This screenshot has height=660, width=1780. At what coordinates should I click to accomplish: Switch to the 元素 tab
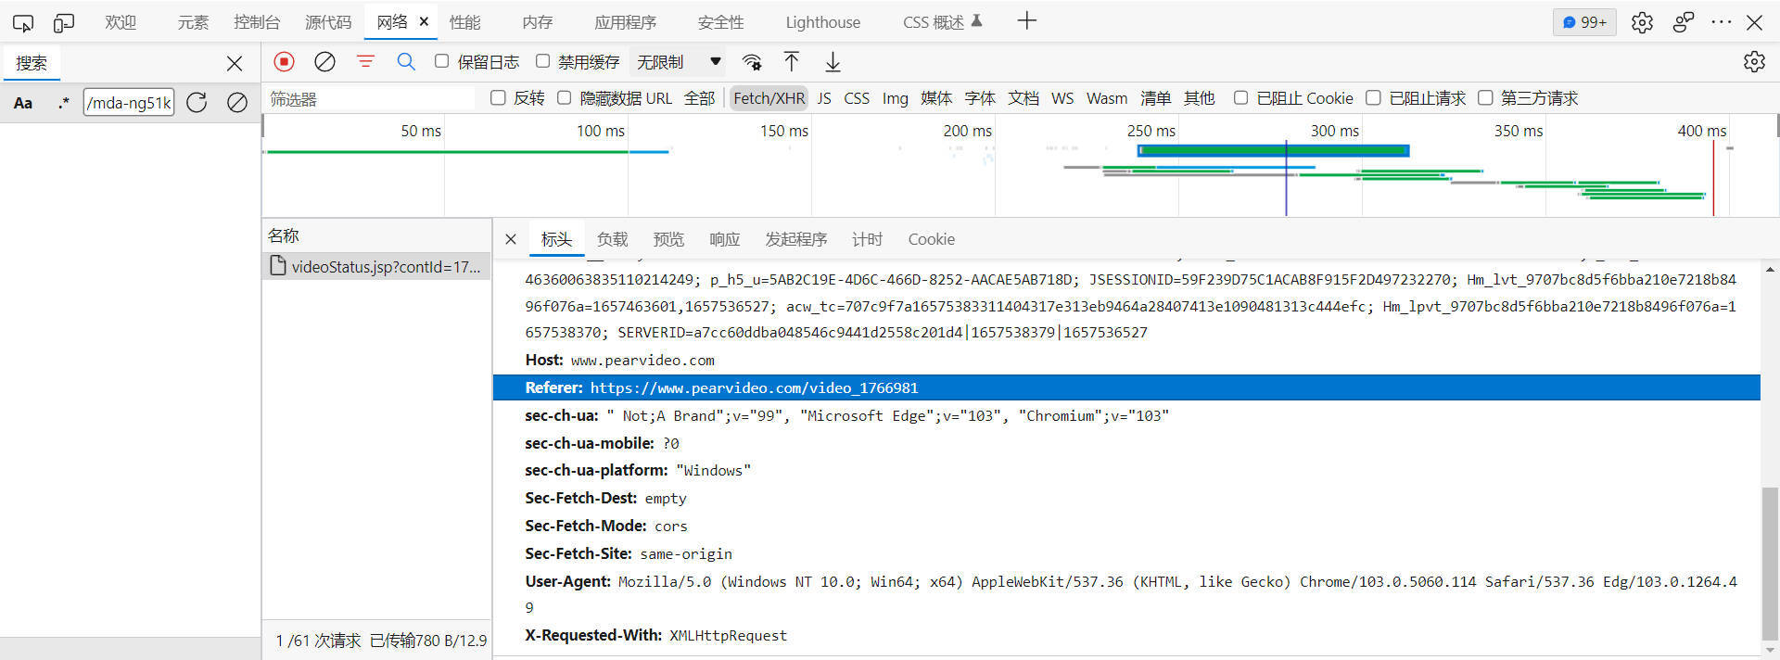coord(193,22)
